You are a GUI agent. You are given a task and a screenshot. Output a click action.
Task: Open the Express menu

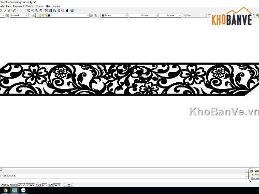coord(56,6)
